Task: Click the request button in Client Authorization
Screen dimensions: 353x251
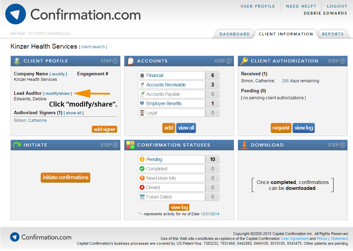Action: point(281,128)
